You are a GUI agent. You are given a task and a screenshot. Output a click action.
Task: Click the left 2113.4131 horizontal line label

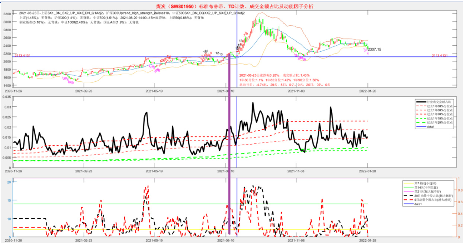(x=23, y=55)
